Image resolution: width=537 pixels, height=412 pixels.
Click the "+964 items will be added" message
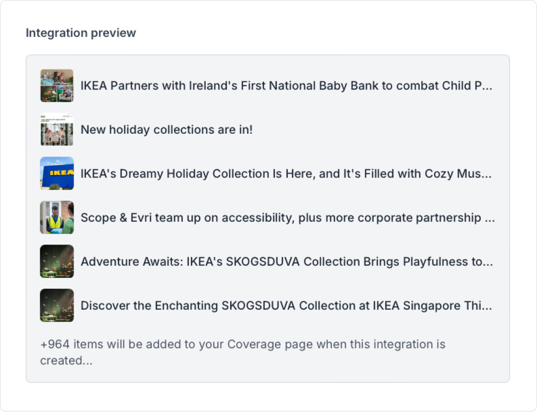243,352
